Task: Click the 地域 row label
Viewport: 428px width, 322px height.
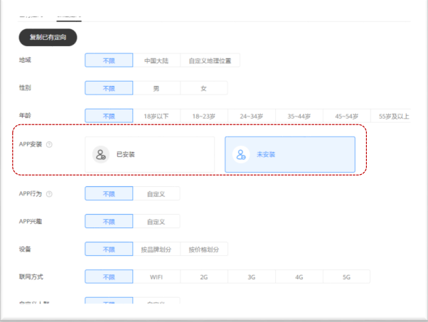Action: tap(25, 60)
